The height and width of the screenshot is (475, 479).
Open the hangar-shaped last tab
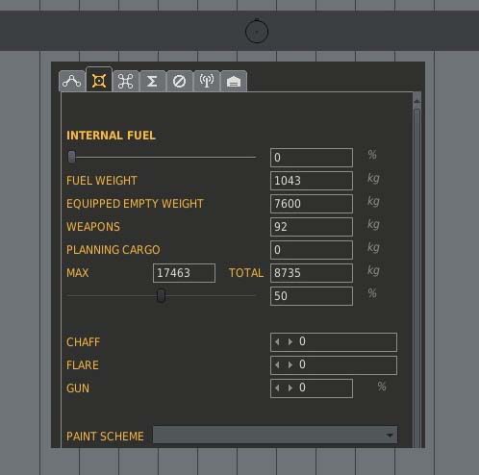tap(234, 81)
